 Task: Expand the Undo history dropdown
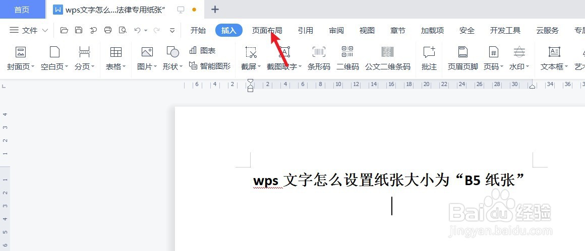click(146, 31)
